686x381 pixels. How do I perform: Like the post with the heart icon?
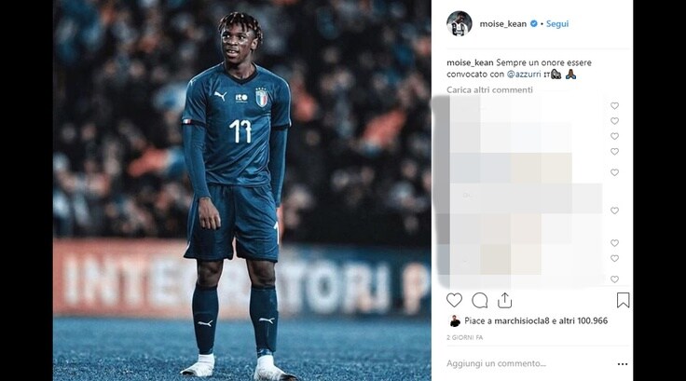click(454, 301)
